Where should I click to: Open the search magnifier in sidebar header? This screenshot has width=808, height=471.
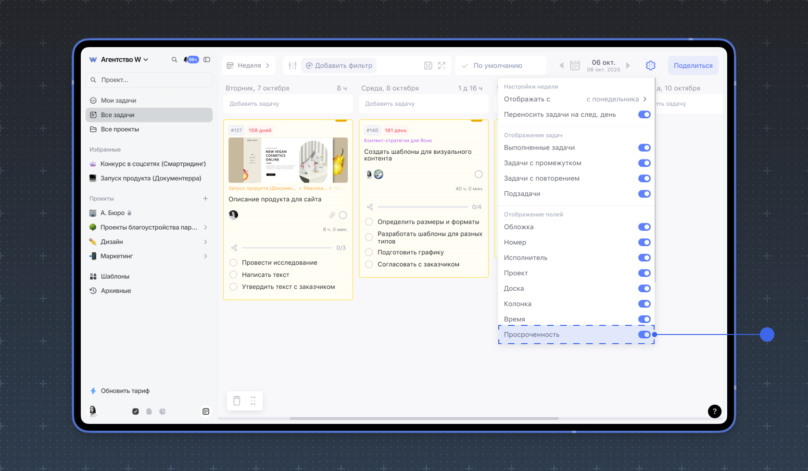pos(174,60)
